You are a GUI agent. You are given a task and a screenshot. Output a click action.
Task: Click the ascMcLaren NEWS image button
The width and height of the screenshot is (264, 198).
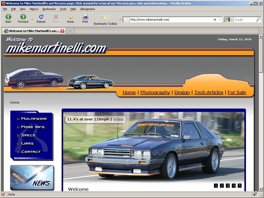(x=32, y=178)
